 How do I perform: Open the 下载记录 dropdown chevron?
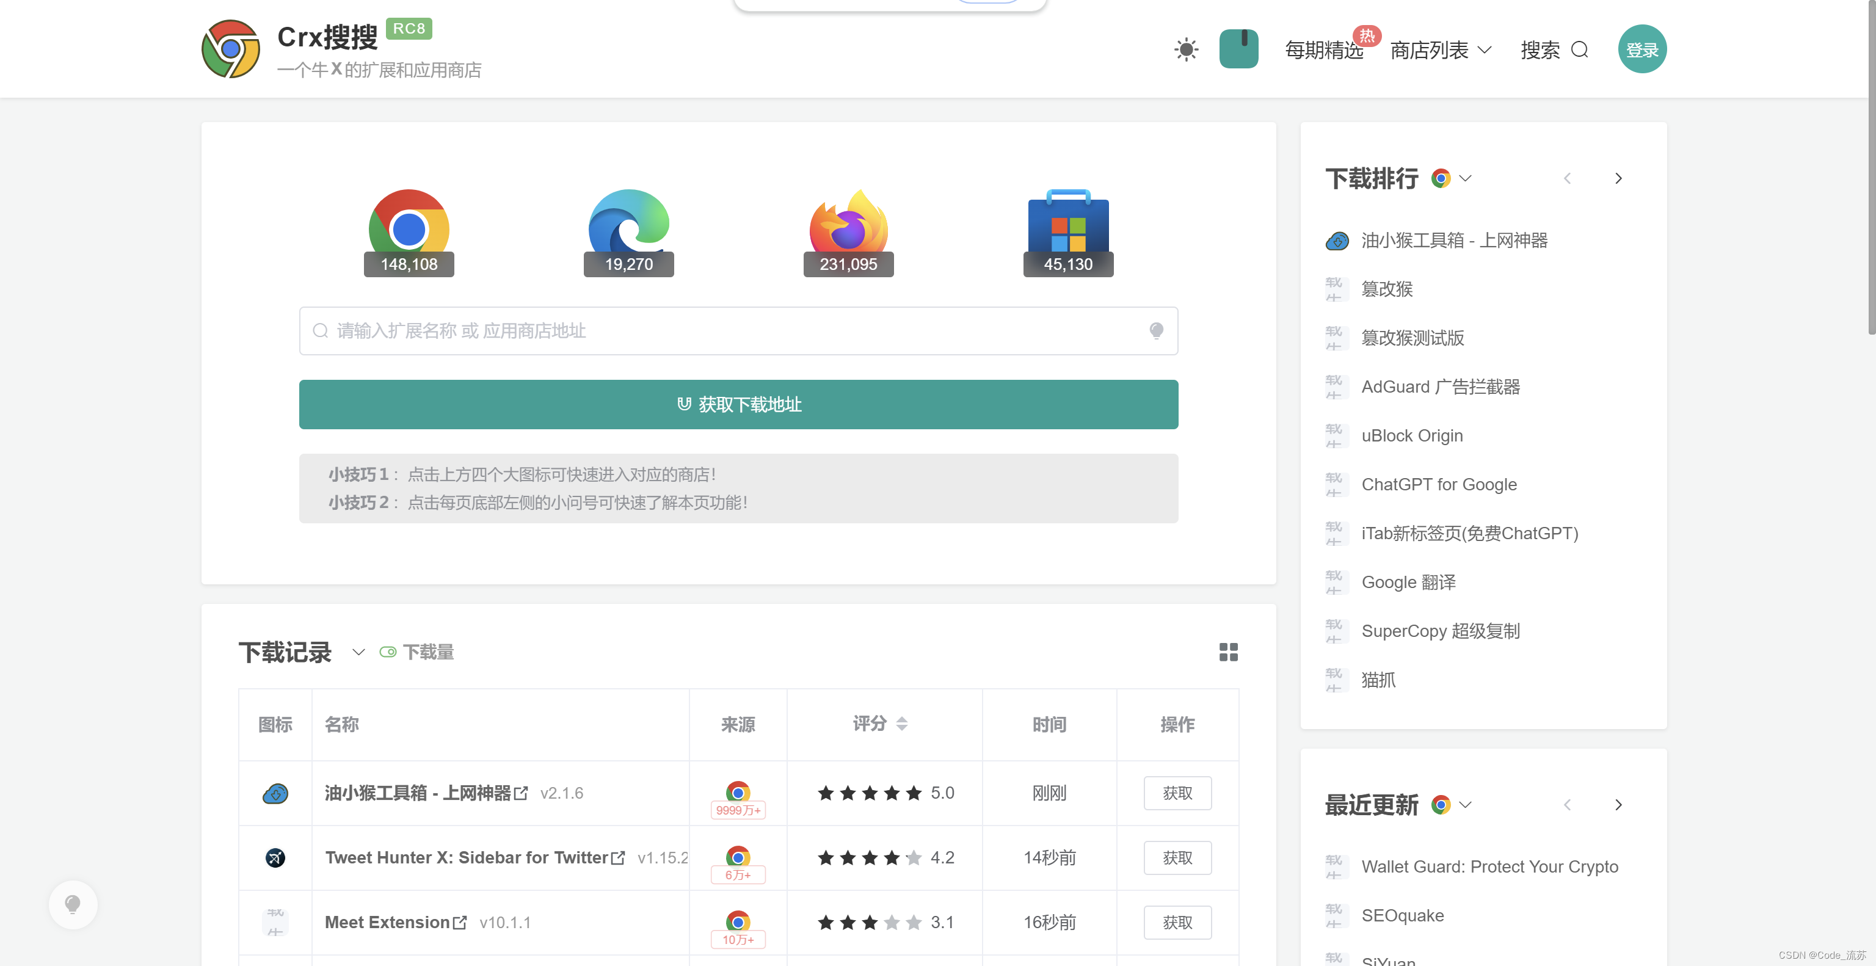point(358,652)
